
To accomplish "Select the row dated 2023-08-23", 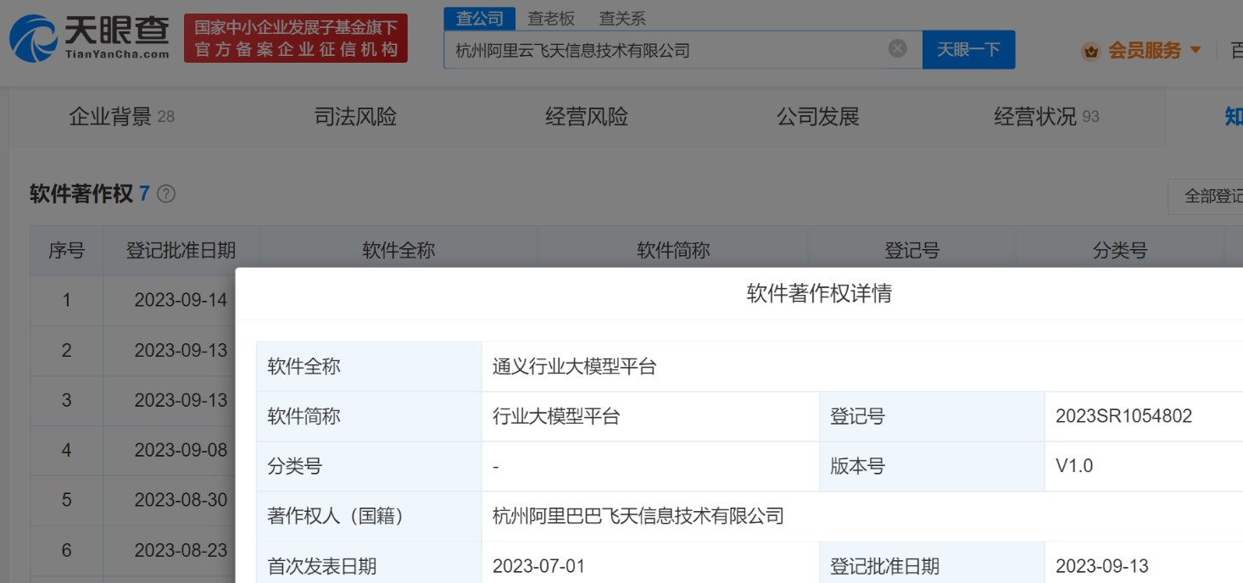I will coord(133,550).
